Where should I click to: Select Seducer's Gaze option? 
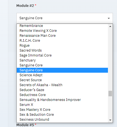pyautogui.click(x=62, y=90)
